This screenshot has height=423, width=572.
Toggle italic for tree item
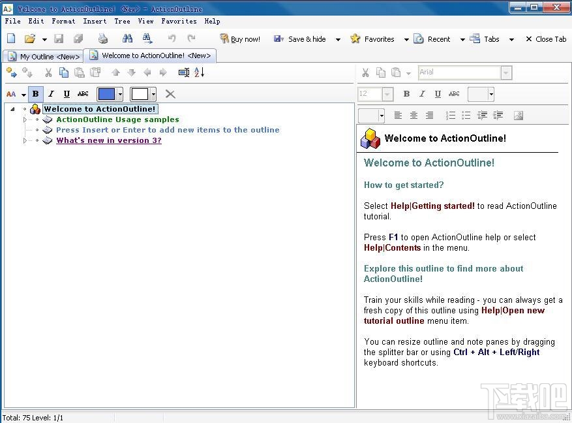click(51, 94)
